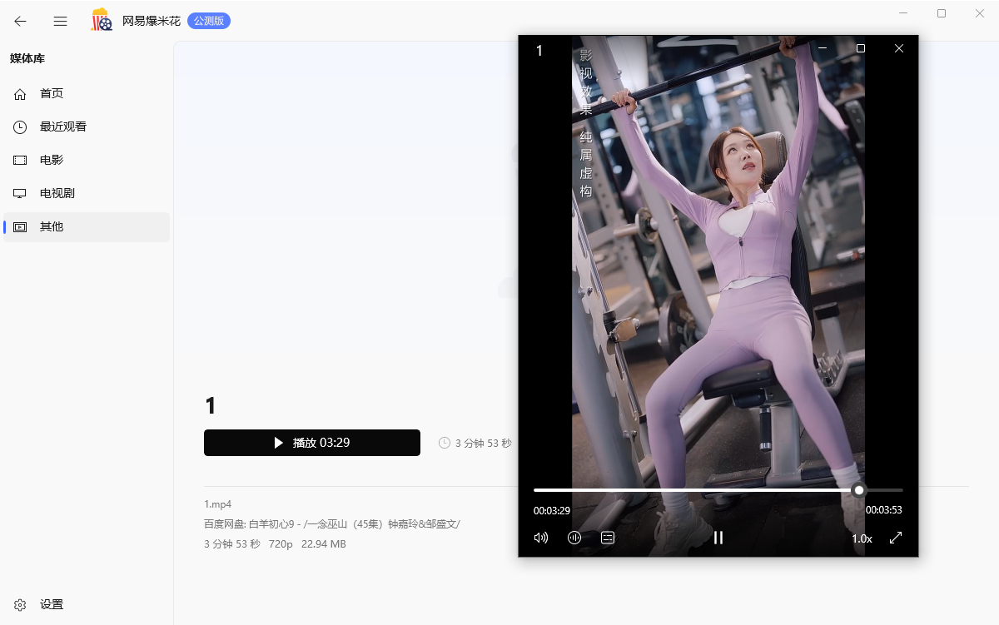999x625 pixels.
Task: Mute the video player volume
Action: 541,538
